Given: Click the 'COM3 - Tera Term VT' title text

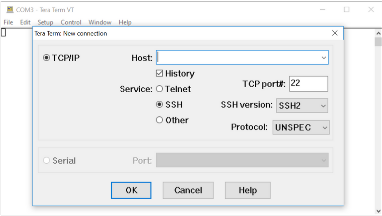Looking at the screenshot, I should [45, 10].
